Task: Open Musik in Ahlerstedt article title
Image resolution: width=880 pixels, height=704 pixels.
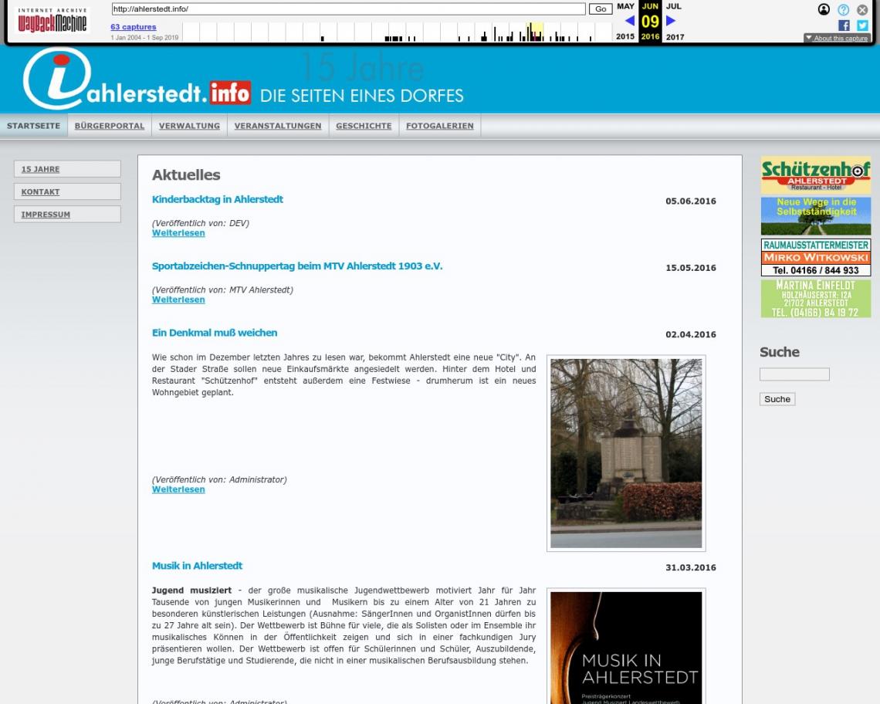Action: coord(197,566)
